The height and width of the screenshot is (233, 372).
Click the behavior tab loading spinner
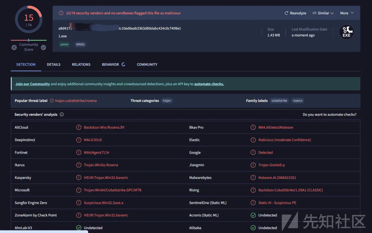coord(123,64)
